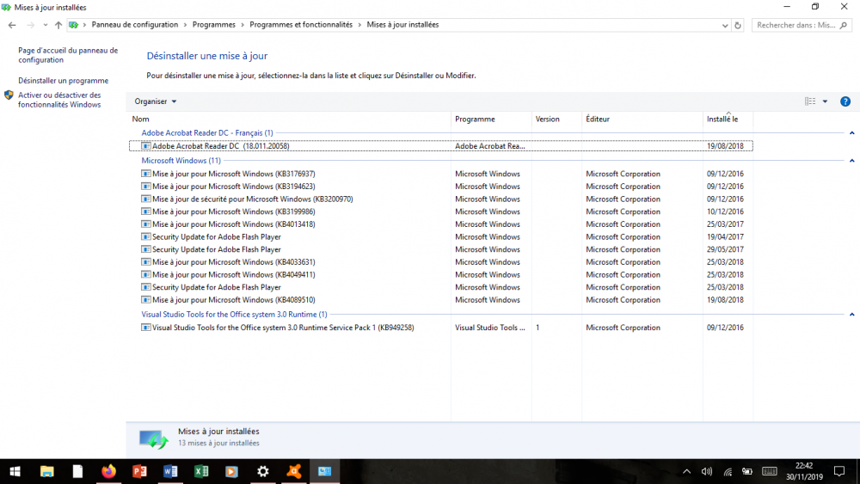Click Activer ou désactiver des fonctionnalités Windows
This screenshot has height=484, width=860.
(x=59, y=100)
